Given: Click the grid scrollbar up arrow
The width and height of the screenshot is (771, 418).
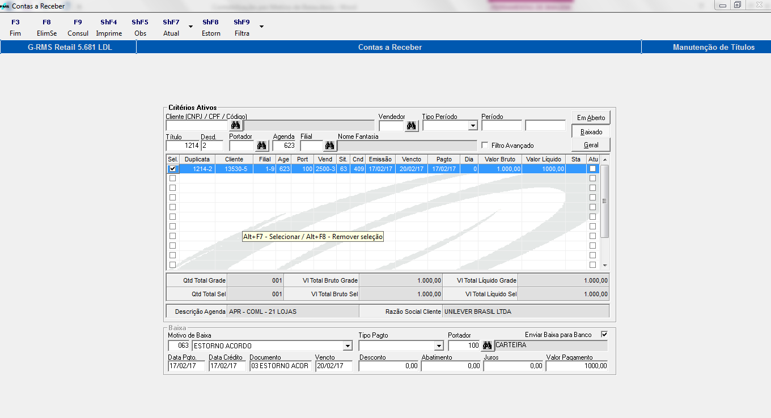Looking at the screenshot, I should tap(604, 160).
